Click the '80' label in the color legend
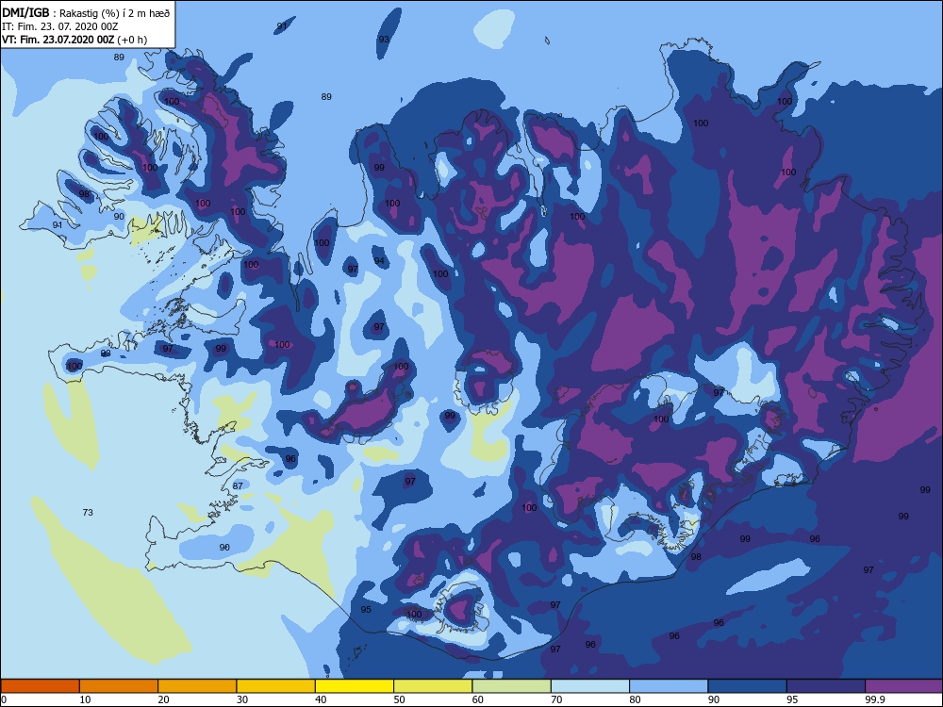Screen dimensions: 943x707 (635, 699)
